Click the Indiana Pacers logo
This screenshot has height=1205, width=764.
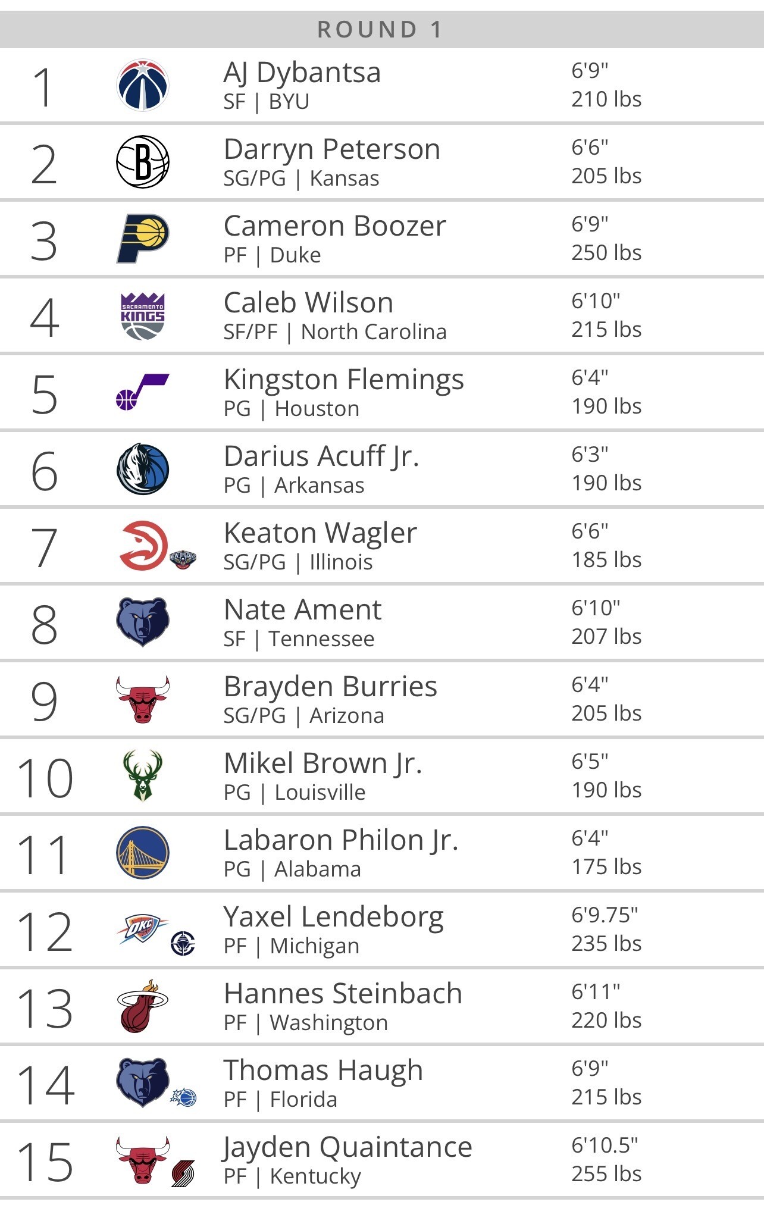click(143, 239)
